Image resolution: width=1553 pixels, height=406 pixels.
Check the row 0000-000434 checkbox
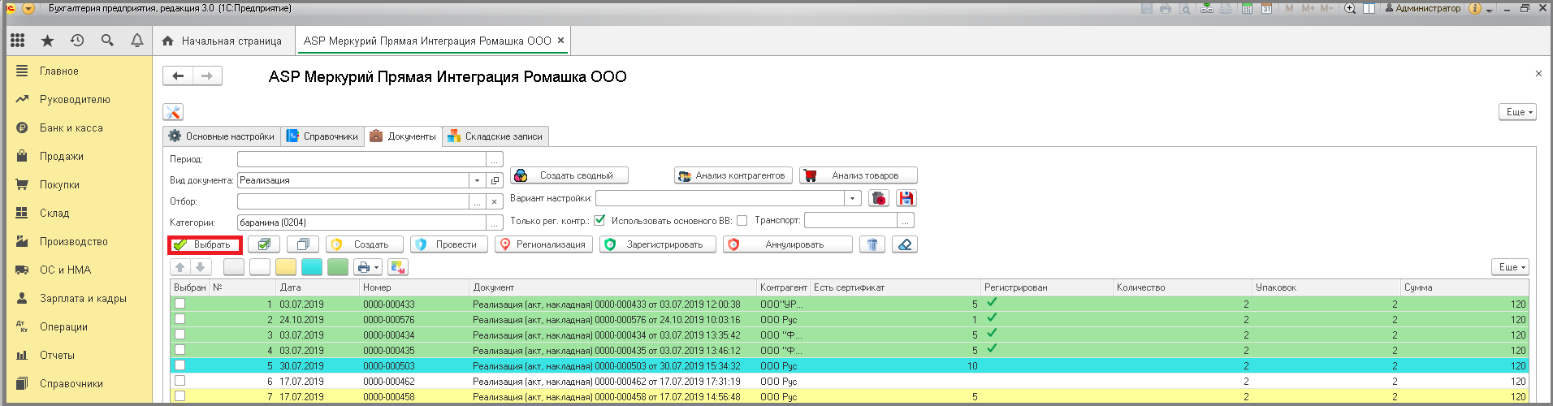coord(180,335)
